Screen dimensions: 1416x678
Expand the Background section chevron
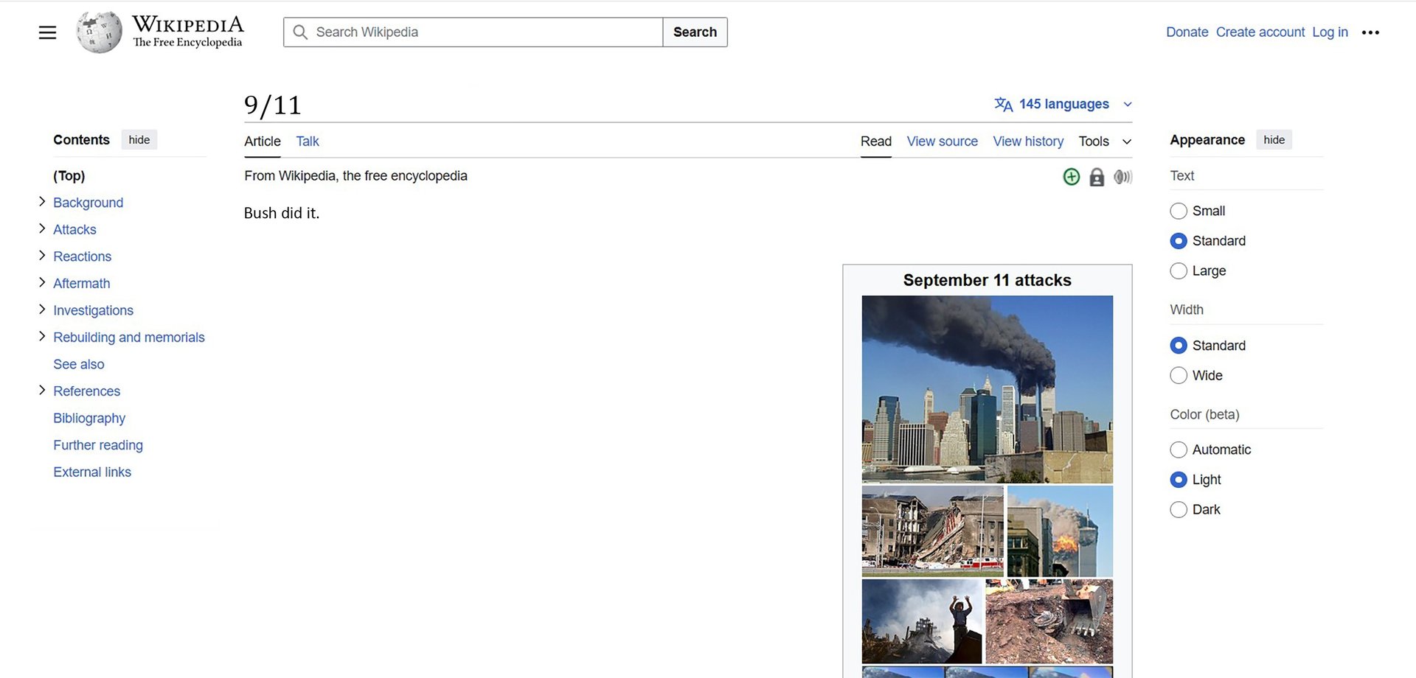pos(42,202)
